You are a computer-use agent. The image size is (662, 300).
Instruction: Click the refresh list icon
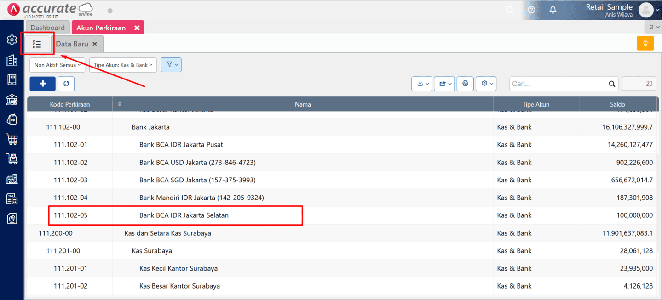click(66, 84)
